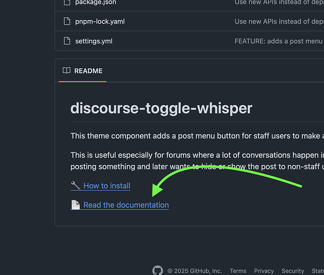Select the README tab

(x=82, y=71)
